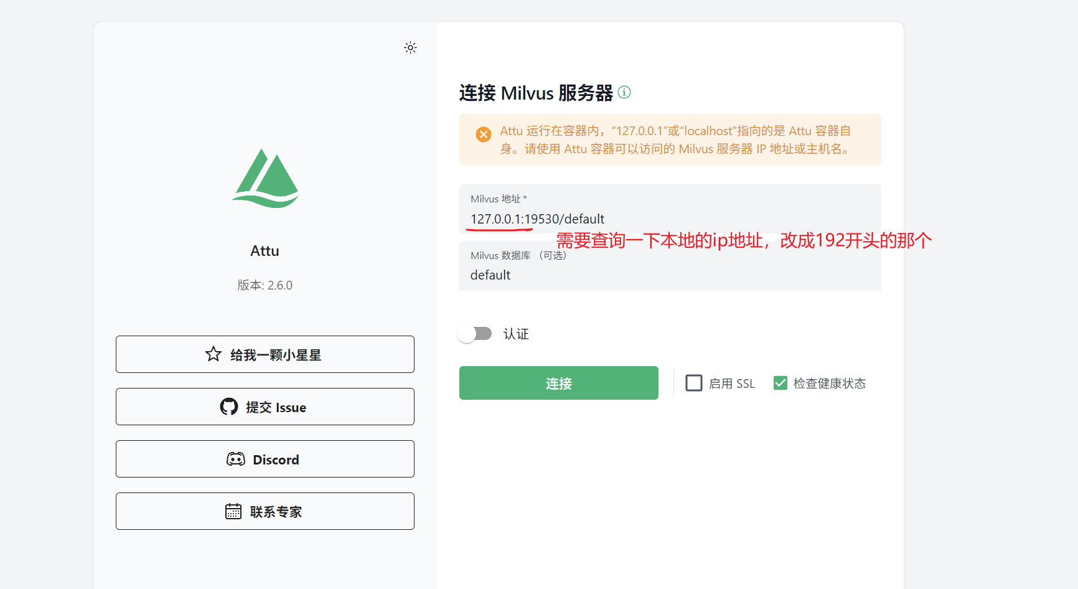Enable the 认证 authentication switch
The width and height of the screenshot is (1078, 589).
[475, 334]
